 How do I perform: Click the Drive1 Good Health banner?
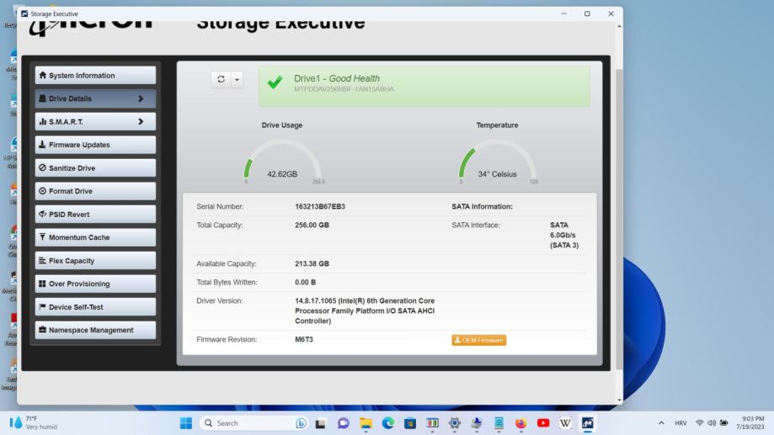pos(424,87)
